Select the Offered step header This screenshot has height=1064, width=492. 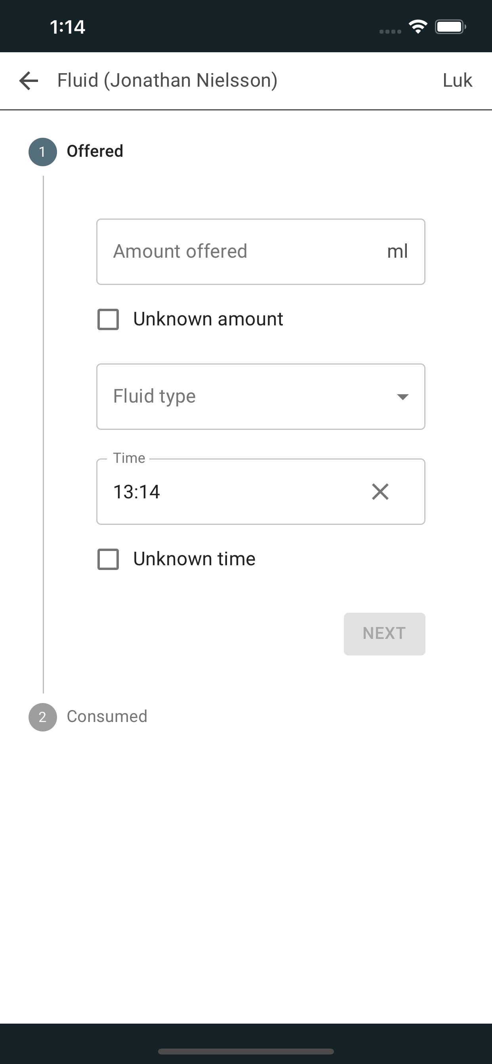(x=95, y=151)
